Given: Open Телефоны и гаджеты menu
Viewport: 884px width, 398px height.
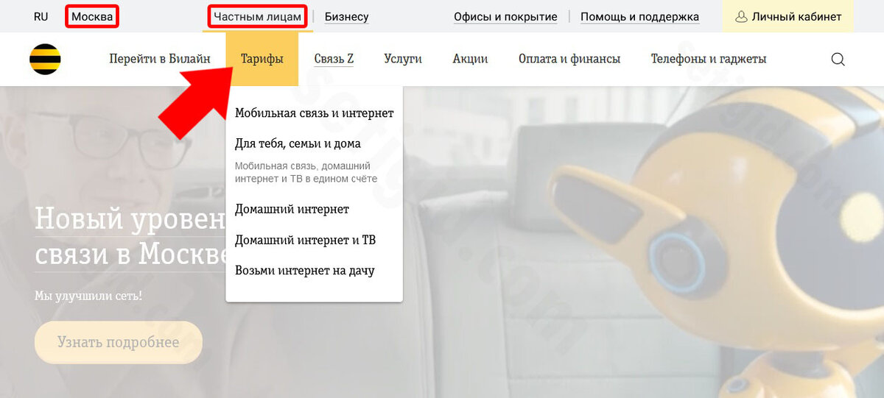Looking at the screenshot, I should 709,59.
